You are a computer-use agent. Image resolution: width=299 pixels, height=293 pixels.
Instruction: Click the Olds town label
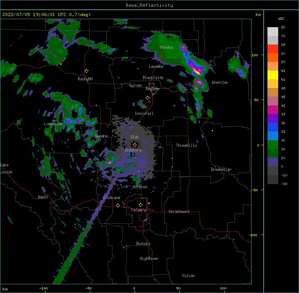pyautogui.click(x=135, y=137)
